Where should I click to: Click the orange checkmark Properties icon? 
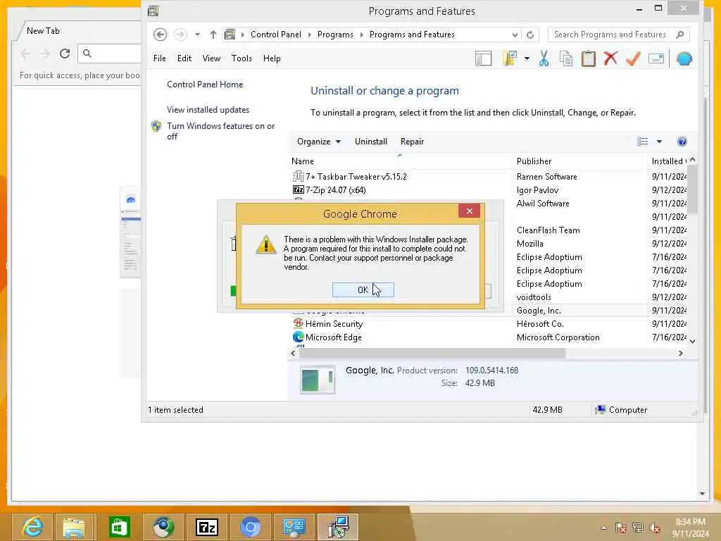pos(633,58)
